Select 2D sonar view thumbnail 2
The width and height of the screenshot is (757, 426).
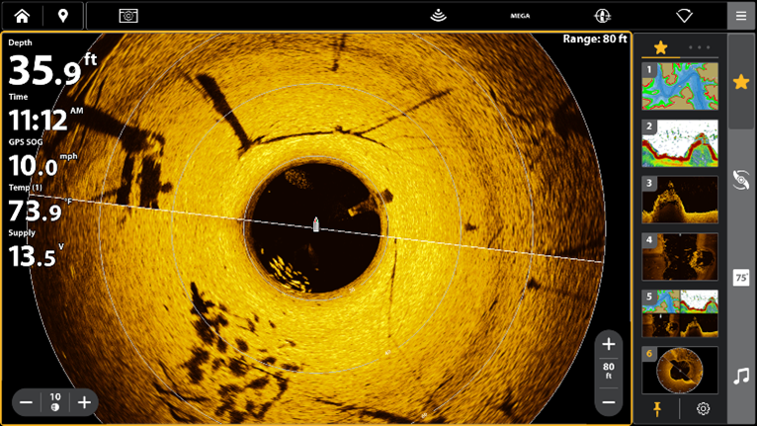click(x=680, y=143)
